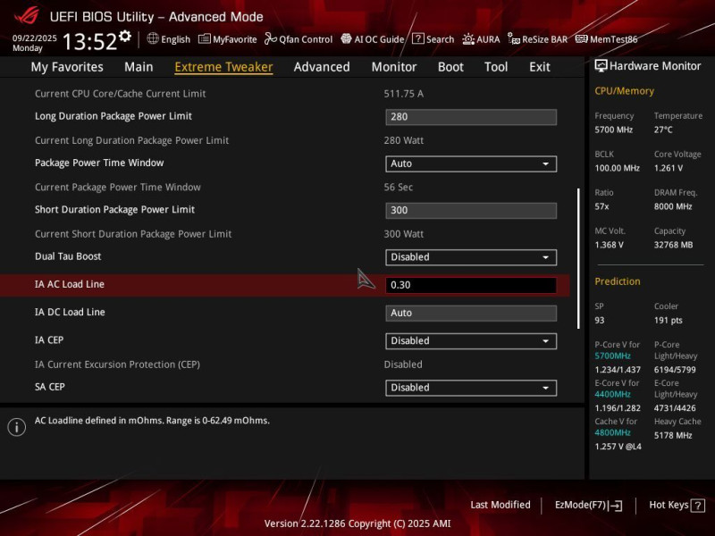Switch to EzMode(F7)
Image resolution: width=715 pixels, height=536 pixels.
[588, 505]
